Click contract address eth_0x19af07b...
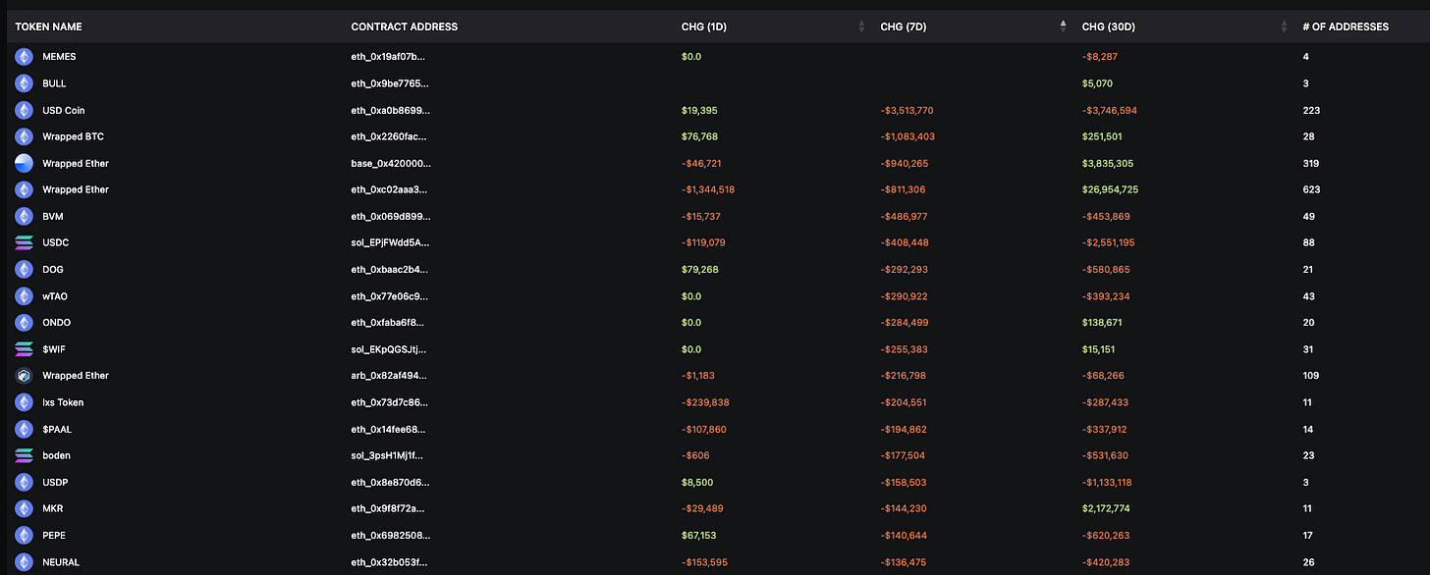 pyautogui.click(x=388, y=57)
